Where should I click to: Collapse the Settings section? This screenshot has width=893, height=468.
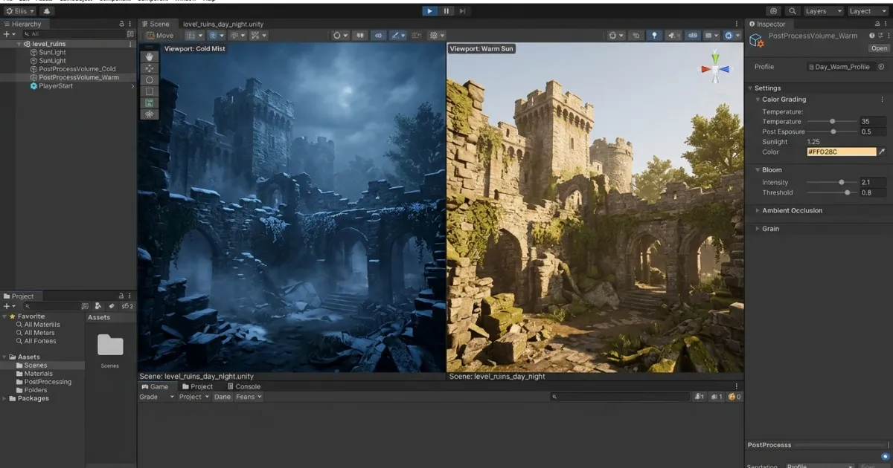tap(750, 88)
